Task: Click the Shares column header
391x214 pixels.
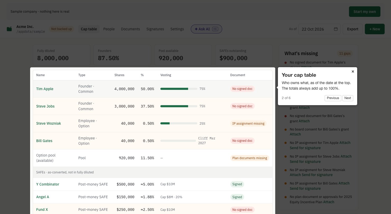Action: (x=119, y=75)
